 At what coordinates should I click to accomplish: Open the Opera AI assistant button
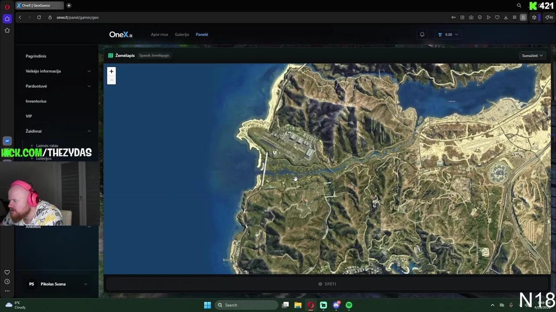tap(549, 17)
